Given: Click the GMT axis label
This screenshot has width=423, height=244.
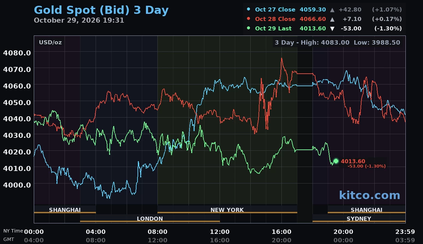Looking at the screenshot, I should pos(9,239).
